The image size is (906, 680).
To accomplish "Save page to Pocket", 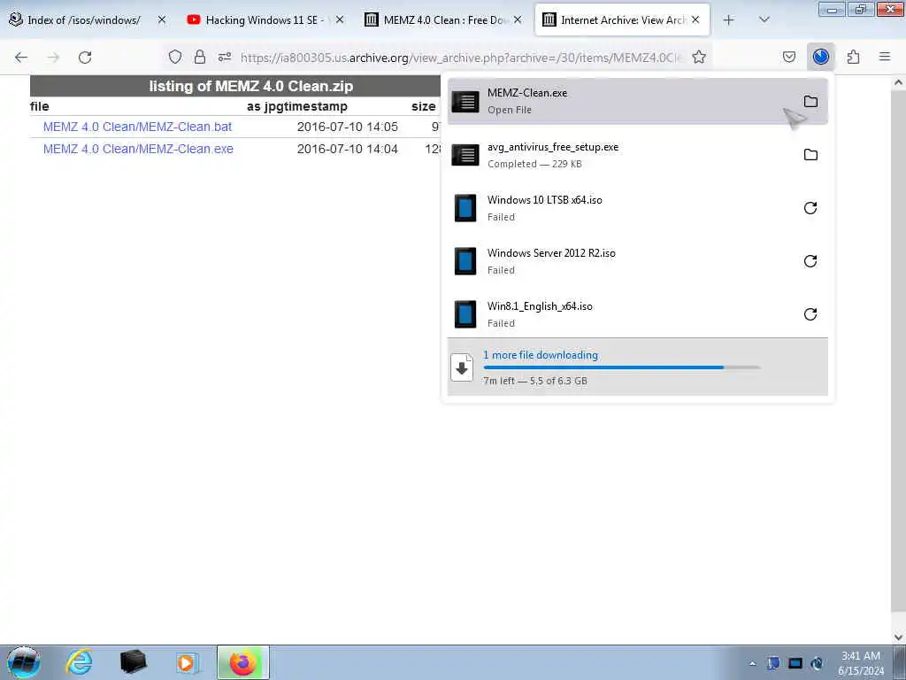I will click(789, 57).
